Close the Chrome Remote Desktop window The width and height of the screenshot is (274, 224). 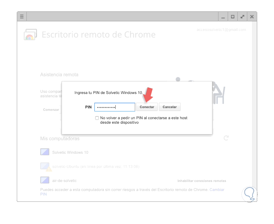(252, 17)
